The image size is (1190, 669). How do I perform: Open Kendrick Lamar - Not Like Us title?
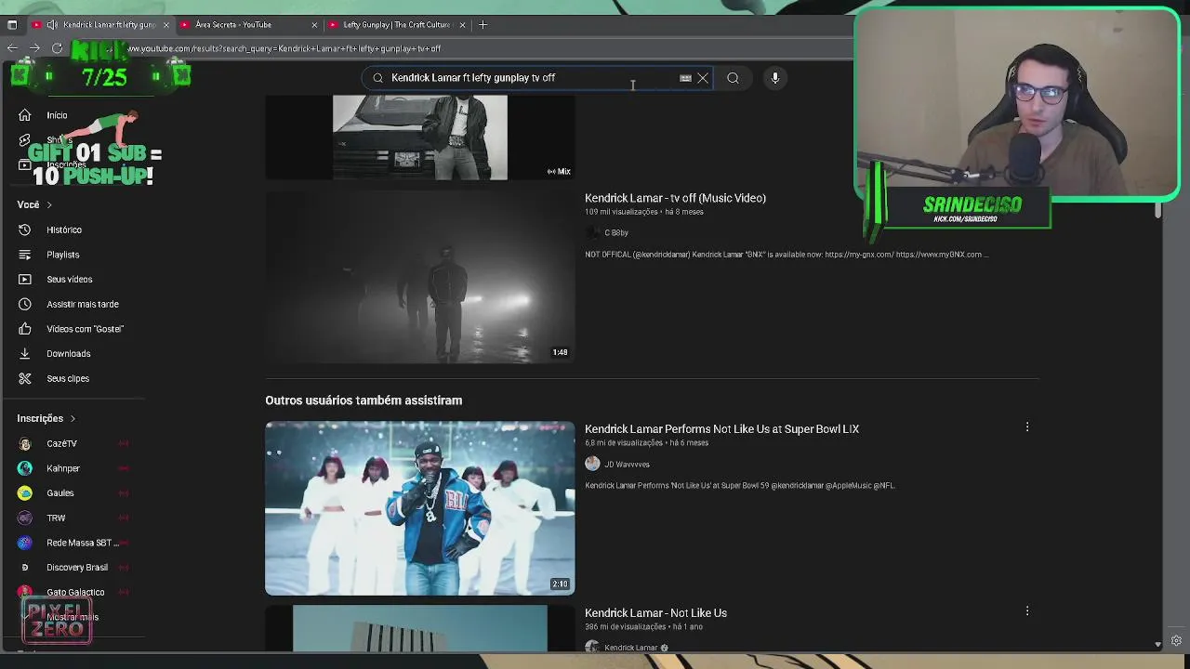655,612
